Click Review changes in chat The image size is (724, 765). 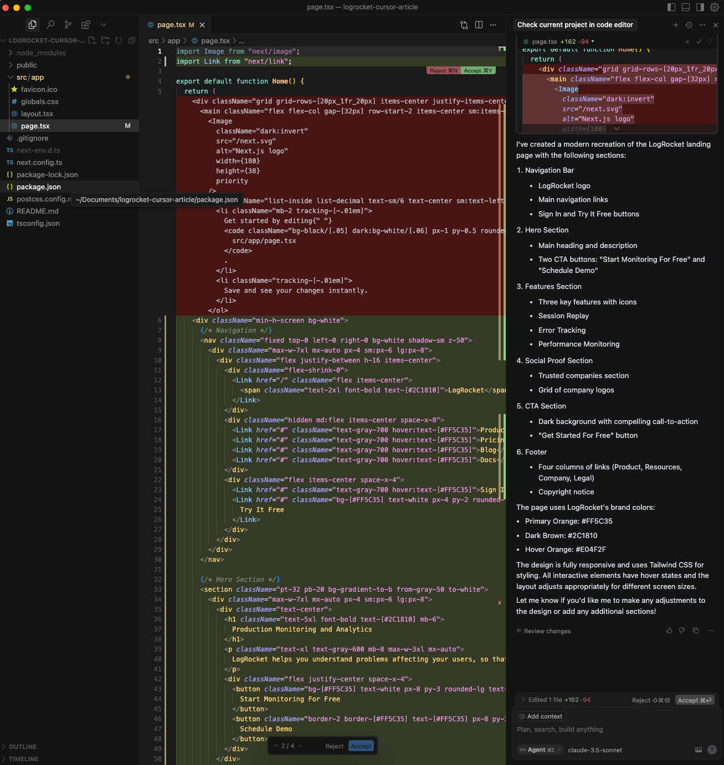click(x=543, y=631)
